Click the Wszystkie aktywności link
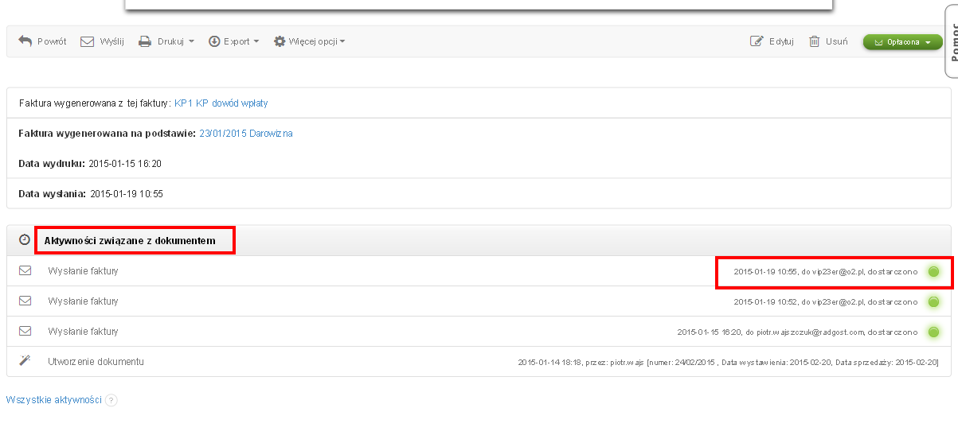Screen dimensions: 958x439 tap(53, 400)
